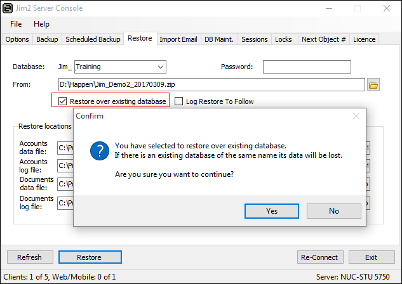Click the Refresh button
Image resolution: width=402 pixels, height=284 pixels.
[x=30, y=257]
